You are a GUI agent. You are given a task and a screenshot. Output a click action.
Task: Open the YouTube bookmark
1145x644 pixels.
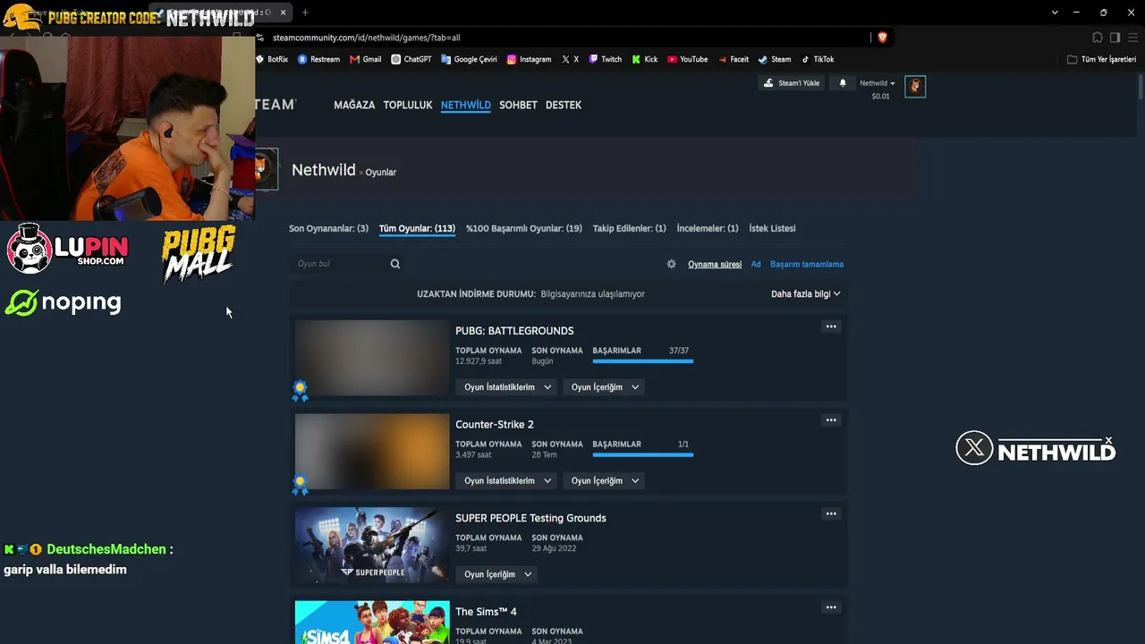[x=688, y=60]
